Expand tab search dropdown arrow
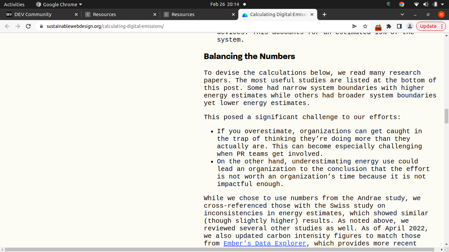This screenshot has width=449, height=252. (x=402, y=14)
